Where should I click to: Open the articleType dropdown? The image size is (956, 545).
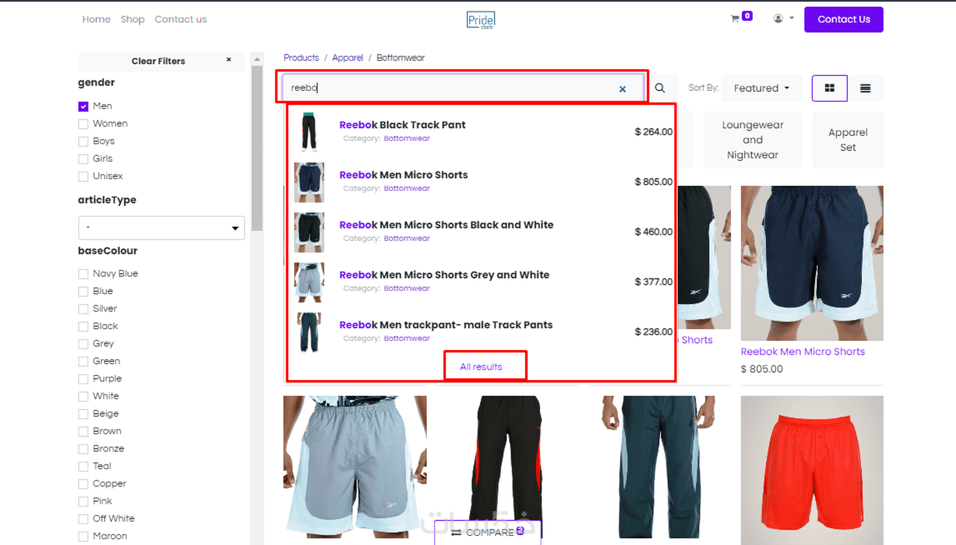click(x=161, y=228)
